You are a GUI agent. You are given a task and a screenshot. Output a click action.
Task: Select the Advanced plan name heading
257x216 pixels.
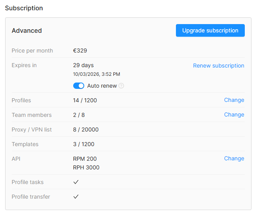click(27, 30)
